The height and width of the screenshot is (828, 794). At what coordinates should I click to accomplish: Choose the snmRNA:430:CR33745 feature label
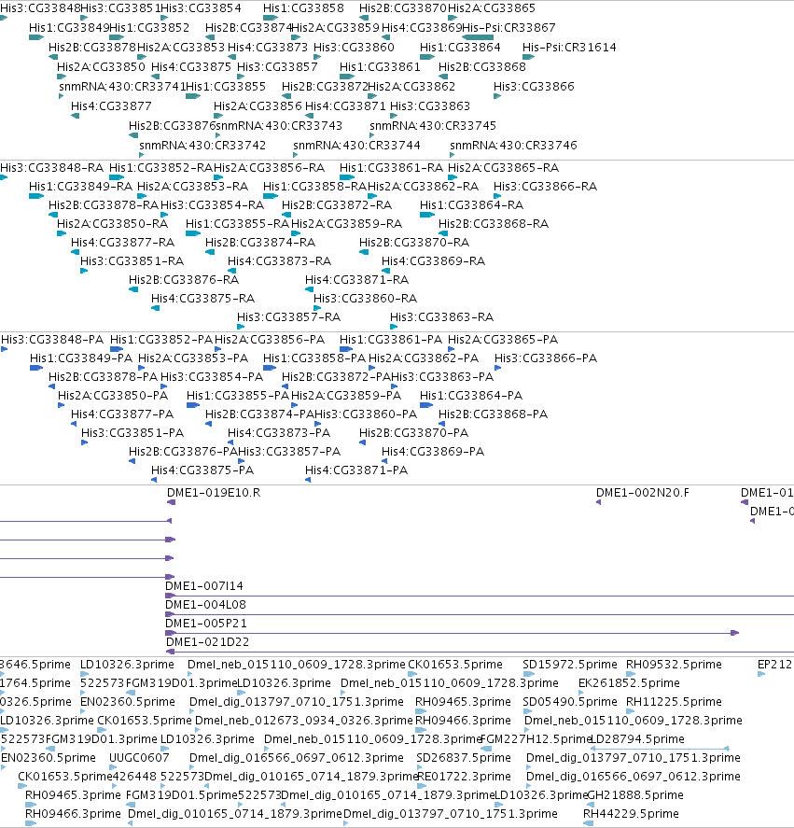click(433, 125)
